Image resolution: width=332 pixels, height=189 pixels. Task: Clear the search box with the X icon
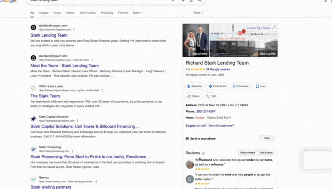coord(173,0)
